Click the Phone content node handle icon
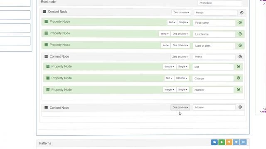 tap(46, 56)
